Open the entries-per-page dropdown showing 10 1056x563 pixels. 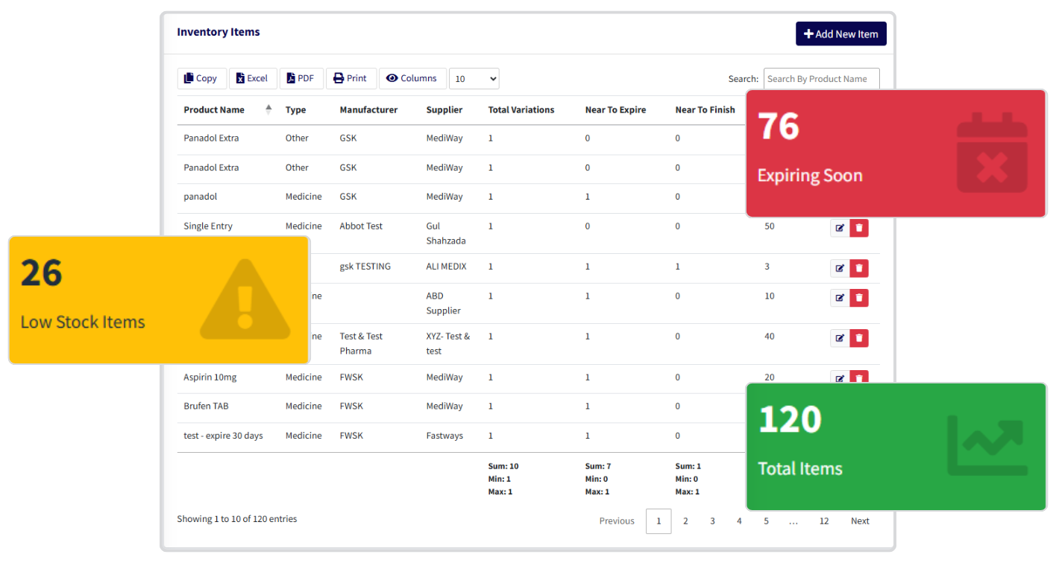474,78
